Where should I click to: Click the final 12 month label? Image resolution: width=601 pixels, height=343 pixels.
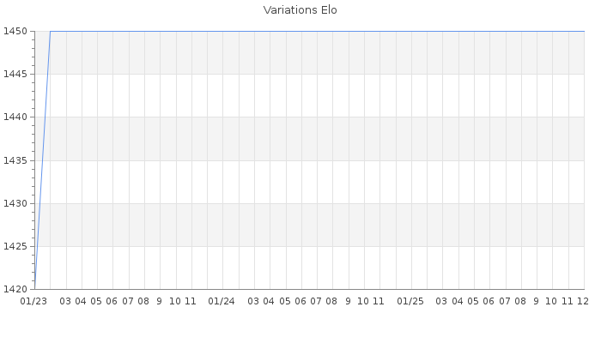581,301
